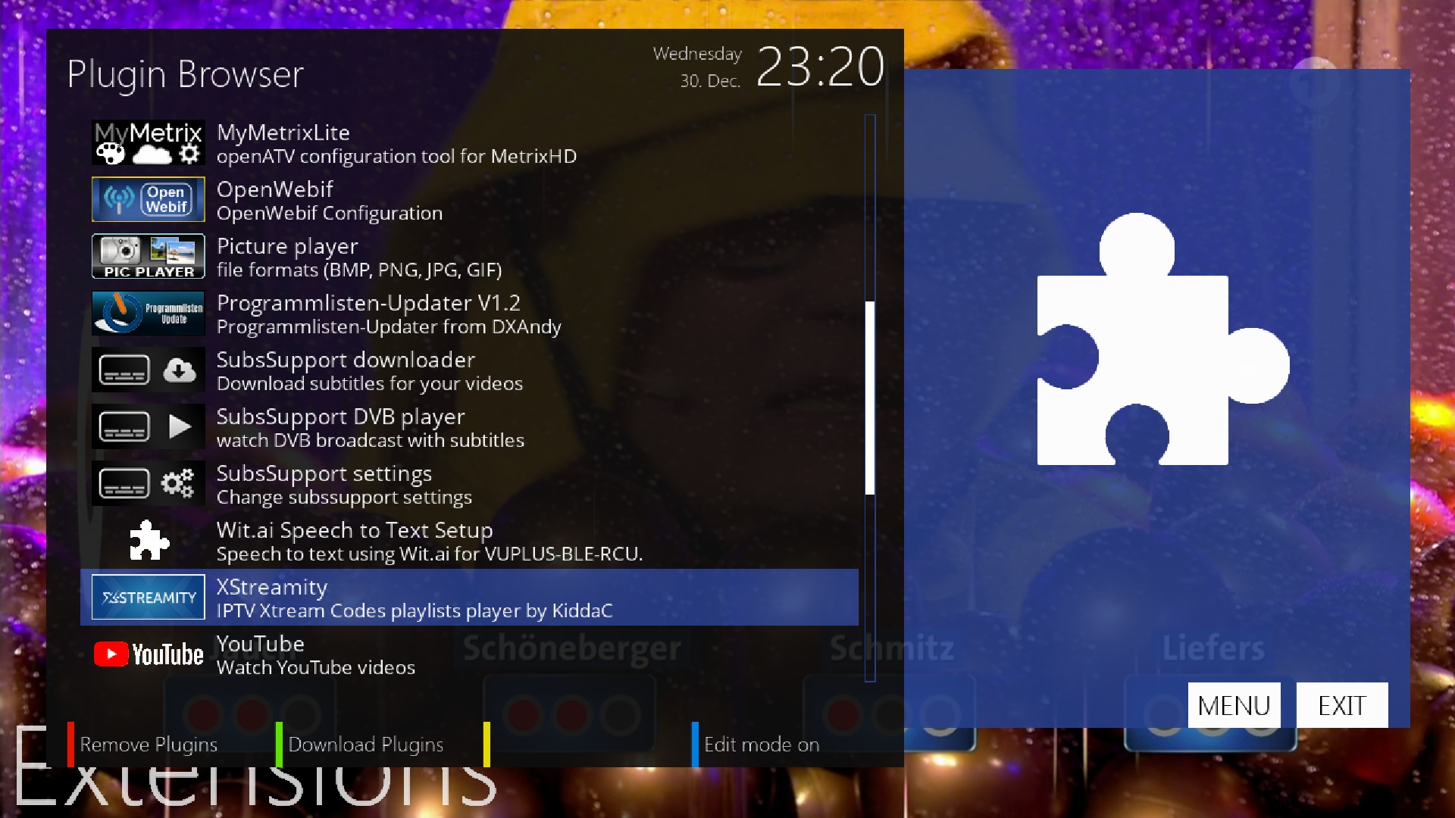Activate Remove Plugins with the red button
The height and width of the screenshot is (818, 1455).
click(149, 745)
